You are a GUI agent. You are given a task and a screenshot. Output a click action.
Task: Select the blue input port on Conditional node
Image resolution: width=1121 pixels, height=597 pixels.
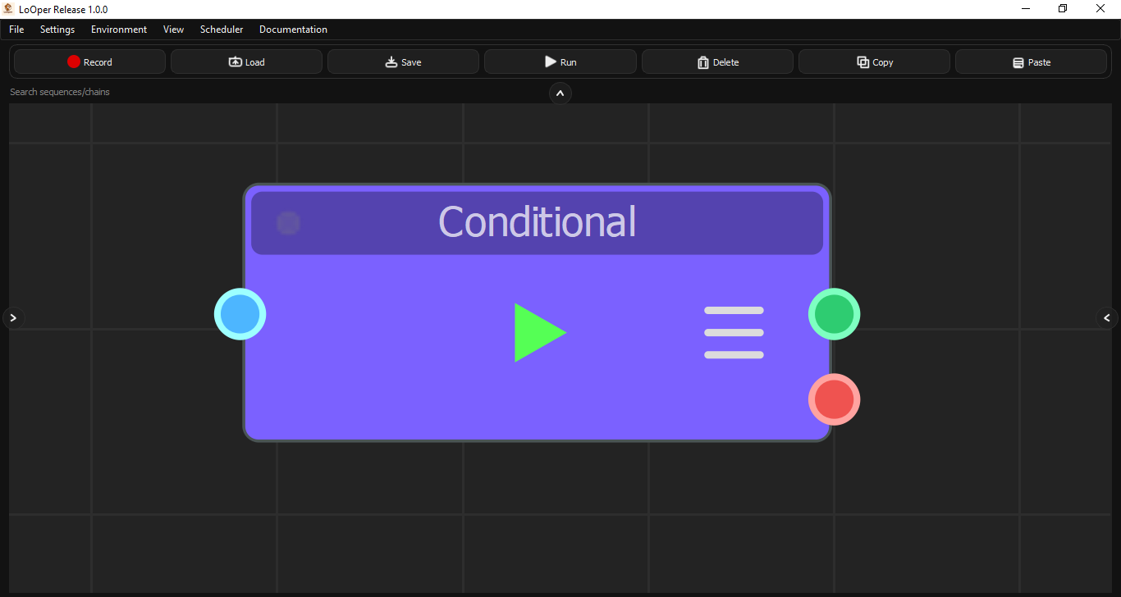[240, 314]
